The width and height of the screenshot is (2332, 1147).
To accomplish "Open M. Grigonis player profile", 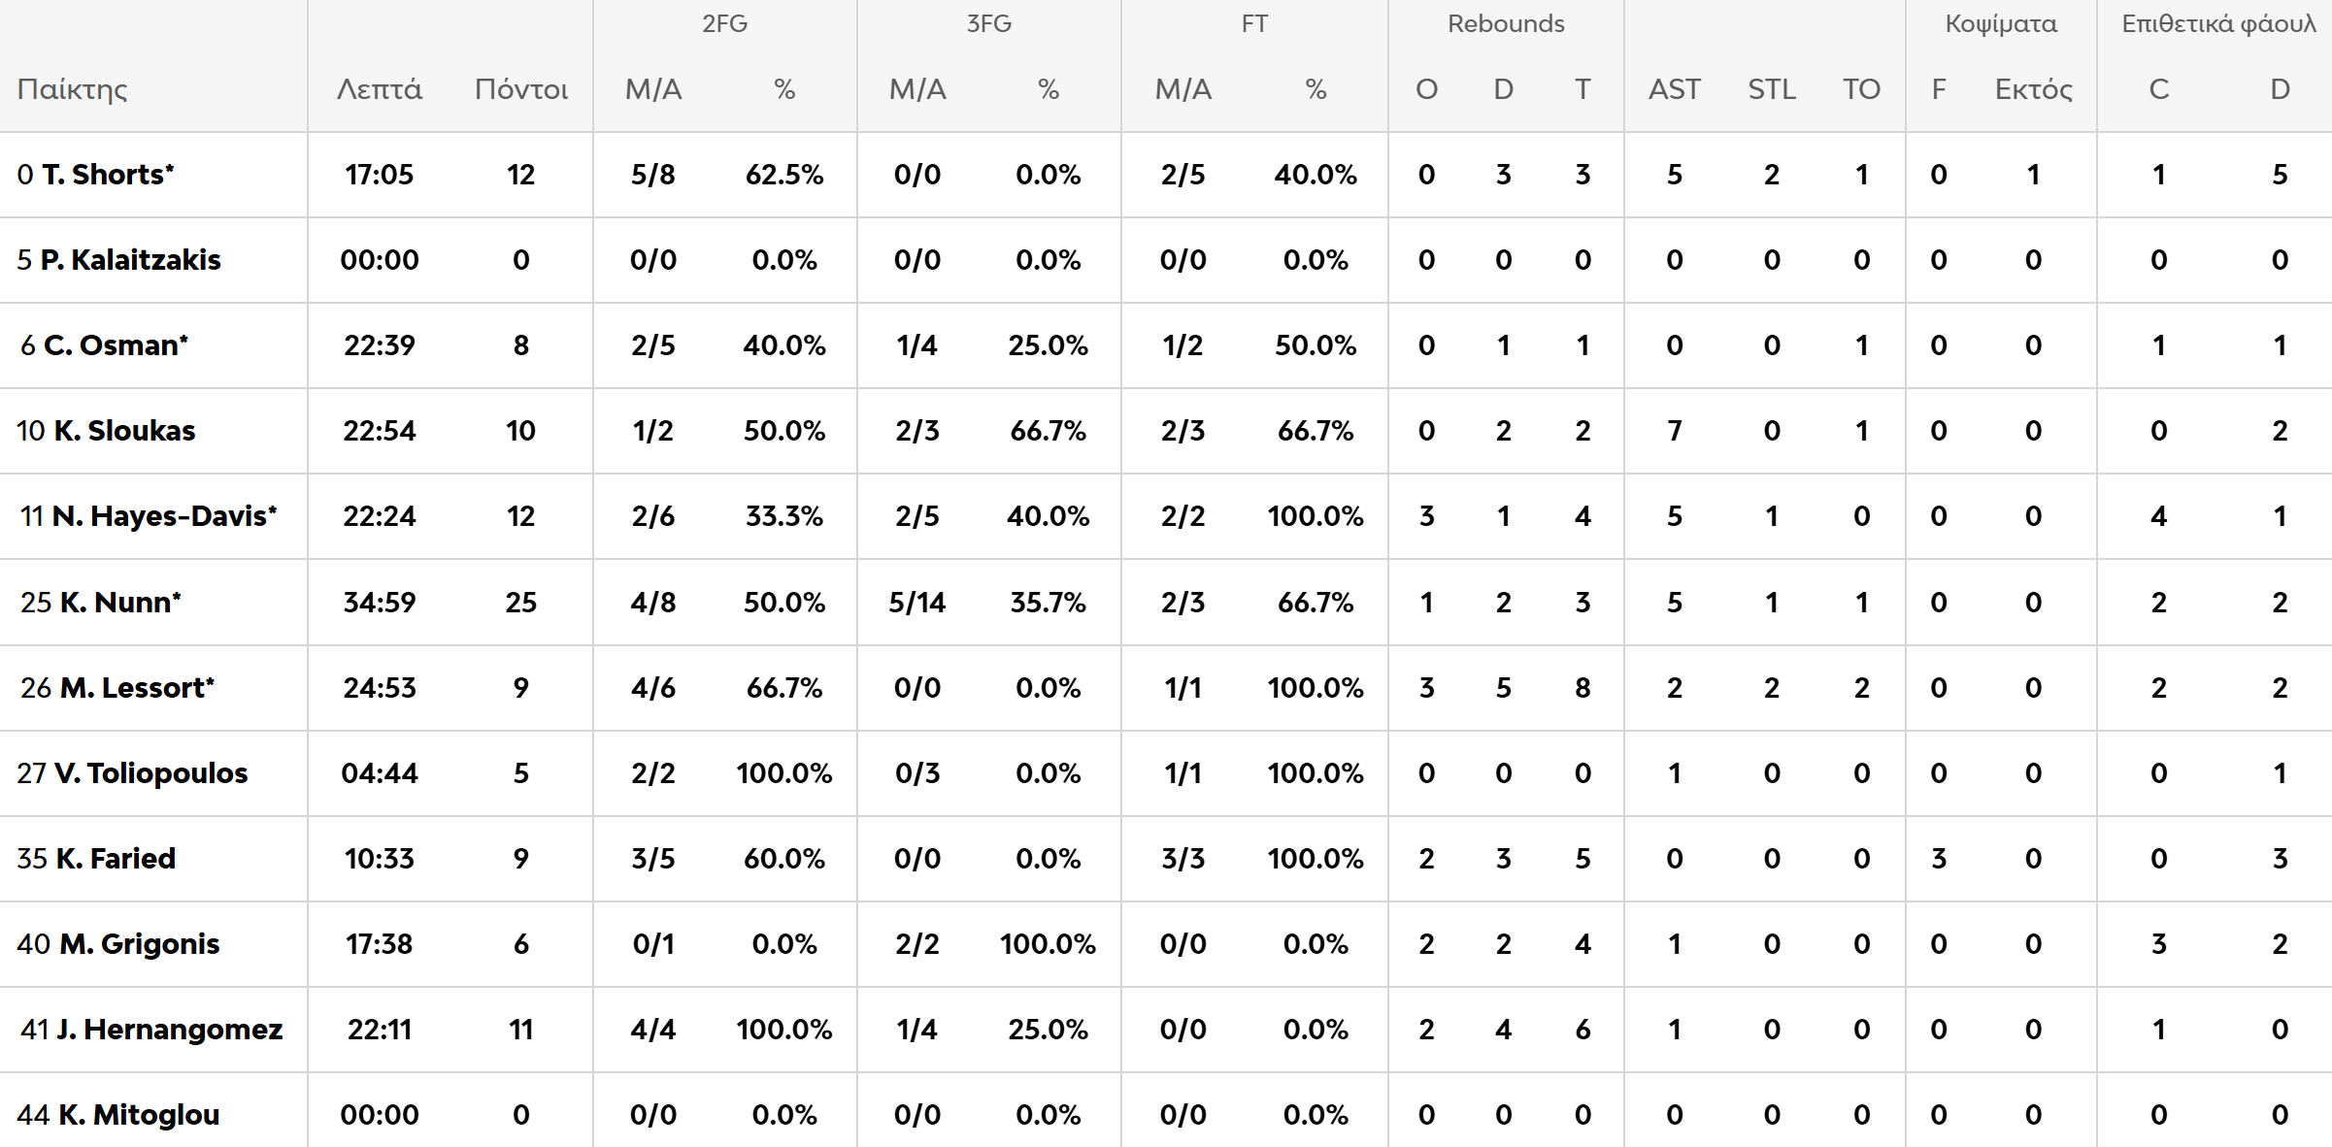I will point(139,944).
